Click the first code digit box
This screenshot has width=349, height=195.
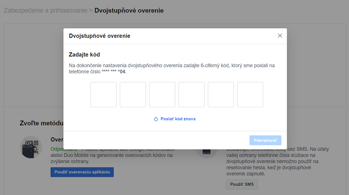point(104,95)
